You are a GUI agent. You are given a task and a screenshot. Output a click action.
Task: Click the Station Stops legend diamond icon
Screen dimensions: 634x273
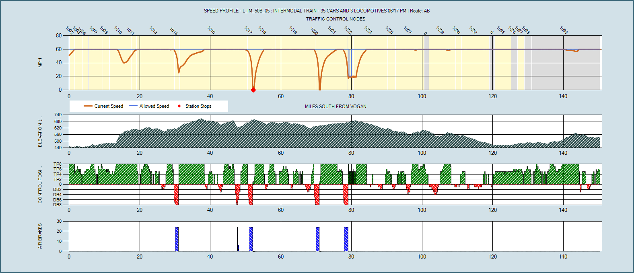pyautogui.click(x=179, y=106)
